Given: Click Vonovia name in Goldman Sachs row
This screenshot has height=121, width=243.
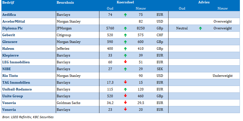Looking at the screenshot, I should point(9,103).
